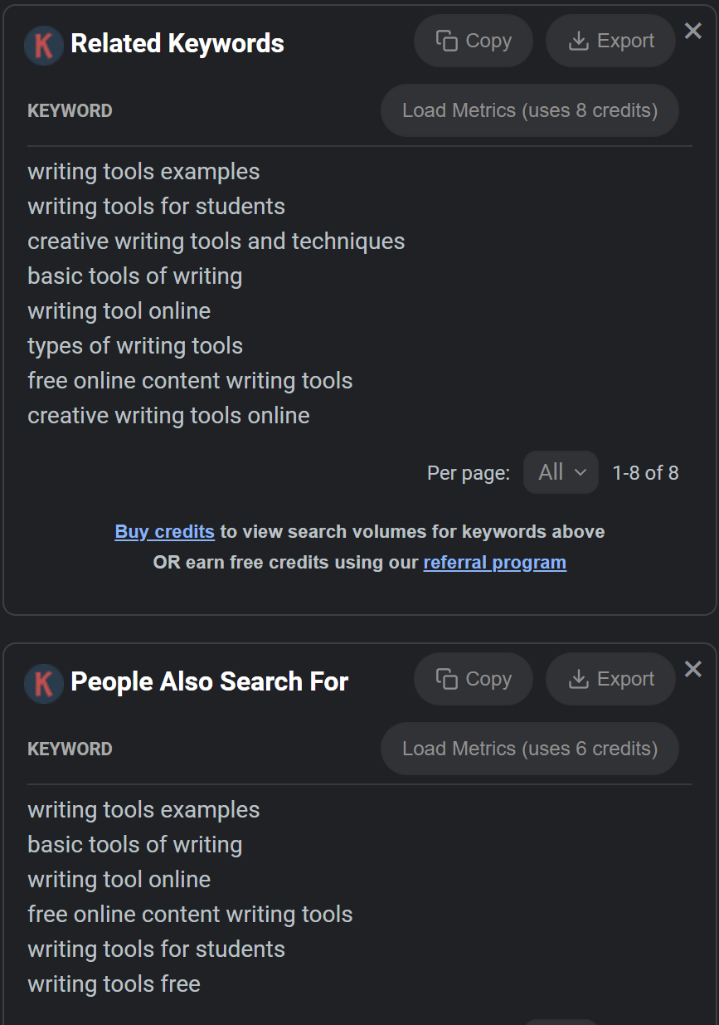Open the referral program link

click(x=494, y=563)
